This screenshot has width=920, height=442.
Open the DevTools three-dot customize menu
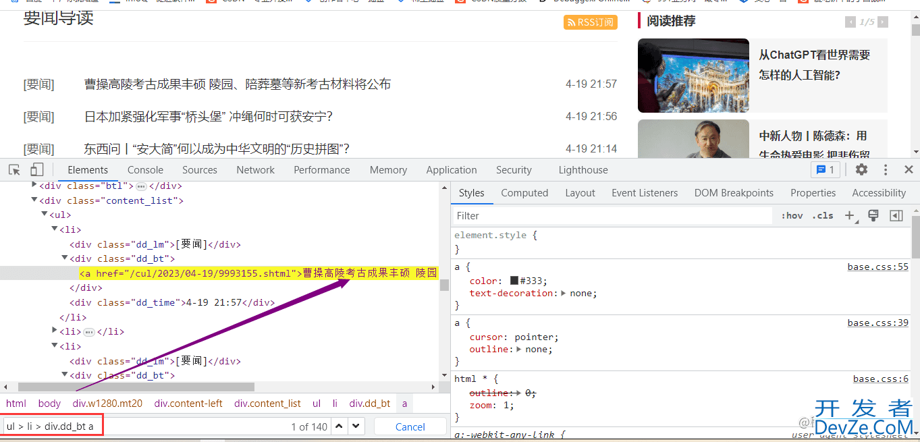886,170
